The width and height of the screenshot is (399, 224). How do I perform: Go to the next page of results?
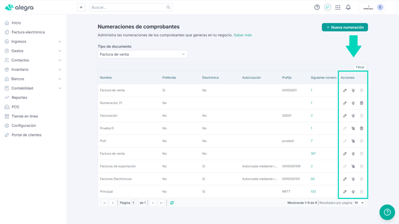coord(152,203)
